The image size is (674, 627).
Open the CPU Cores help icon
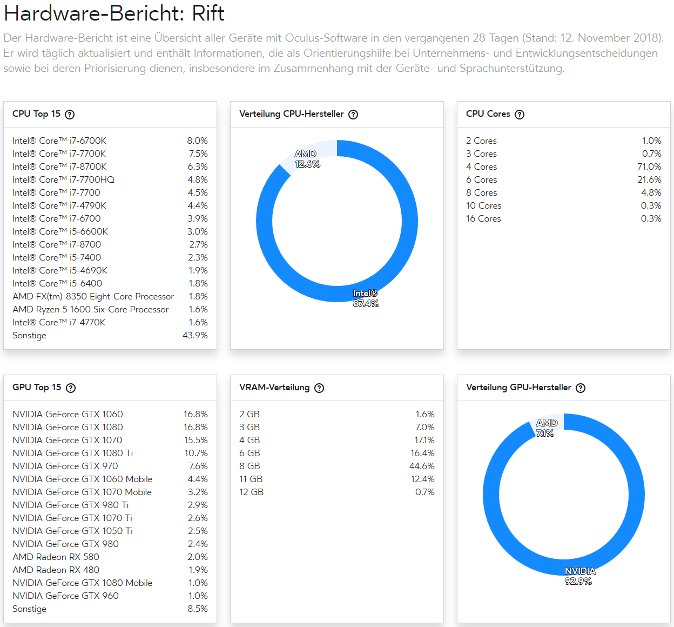[520, 115]
